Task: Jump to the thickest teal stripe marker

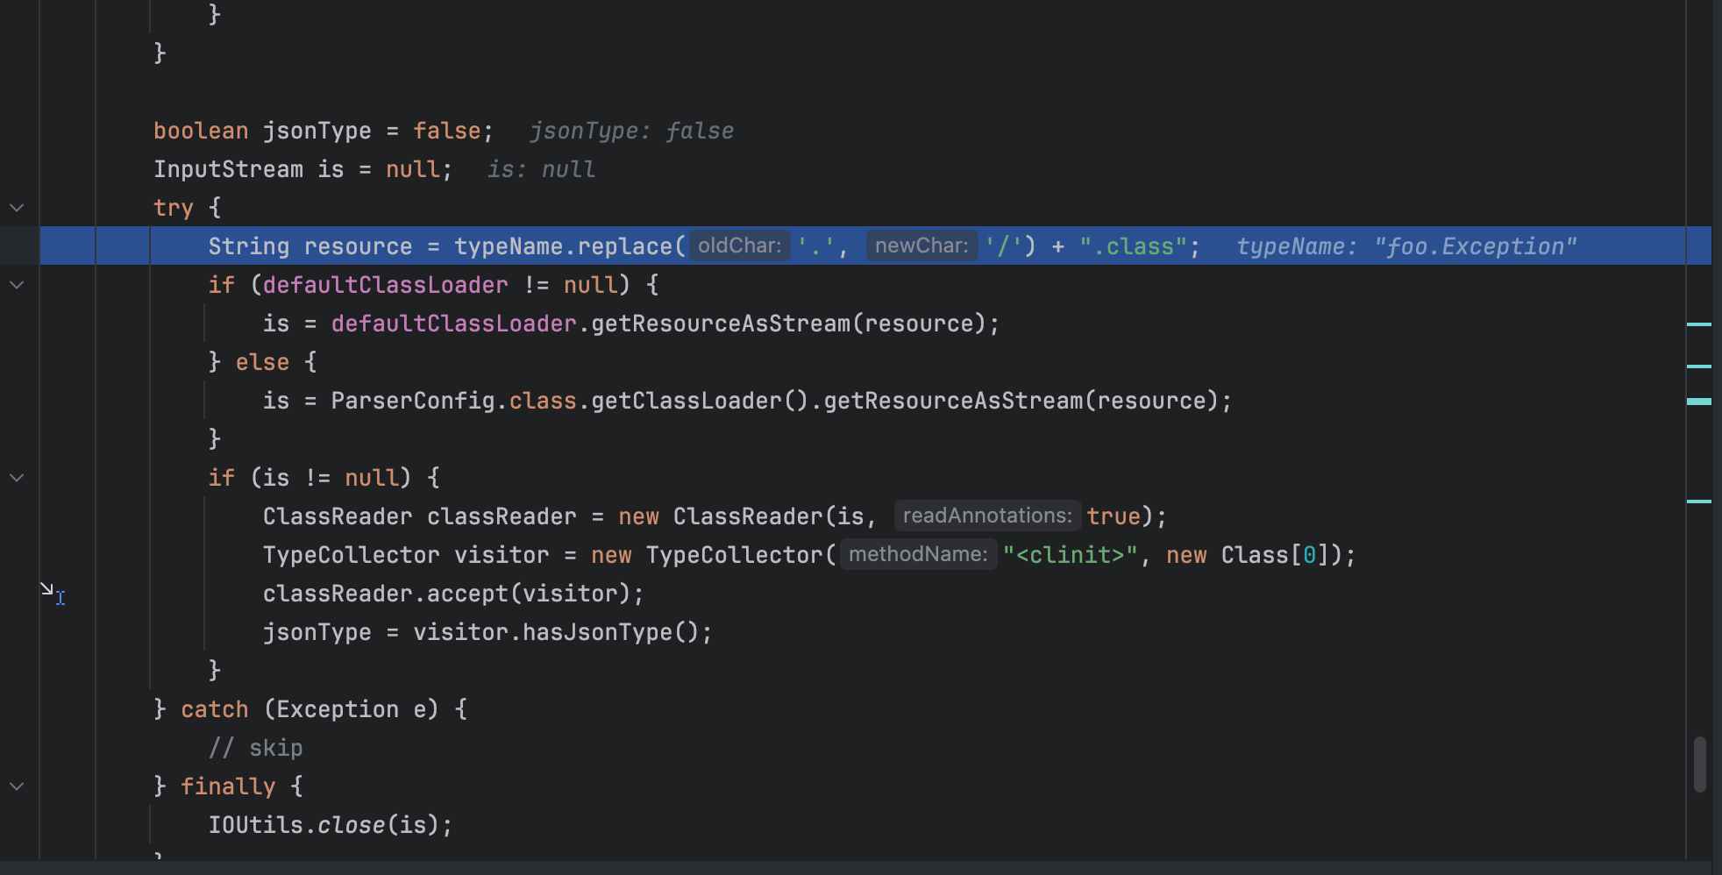Action: pos(1699,402)
